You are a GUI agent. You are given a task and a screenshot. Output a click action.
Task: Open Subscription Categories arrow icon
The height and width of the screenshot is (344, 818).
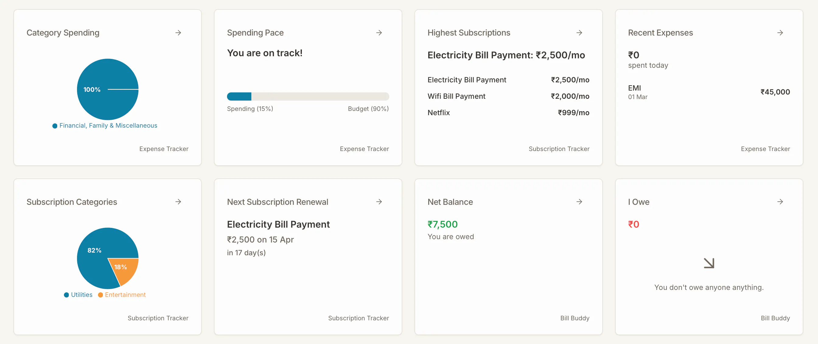point(178,202)
